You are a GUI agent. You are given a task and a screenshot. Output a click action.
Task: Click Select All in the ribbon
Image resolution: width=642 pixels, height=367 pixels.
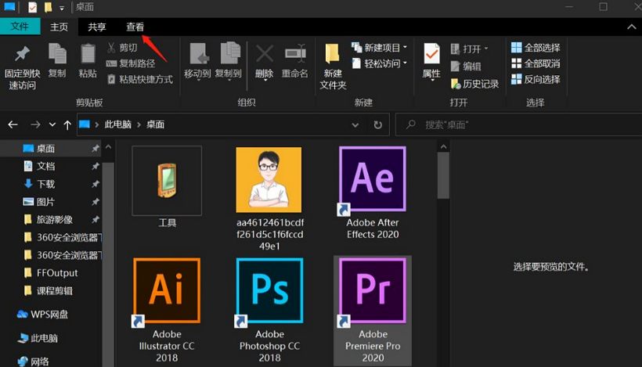click(x=536, y=48)
